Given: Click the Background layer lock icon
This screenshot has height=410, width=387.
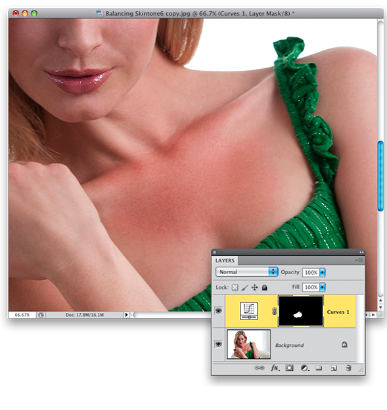Looking at the screenshot, I should (x=344, y=344).
